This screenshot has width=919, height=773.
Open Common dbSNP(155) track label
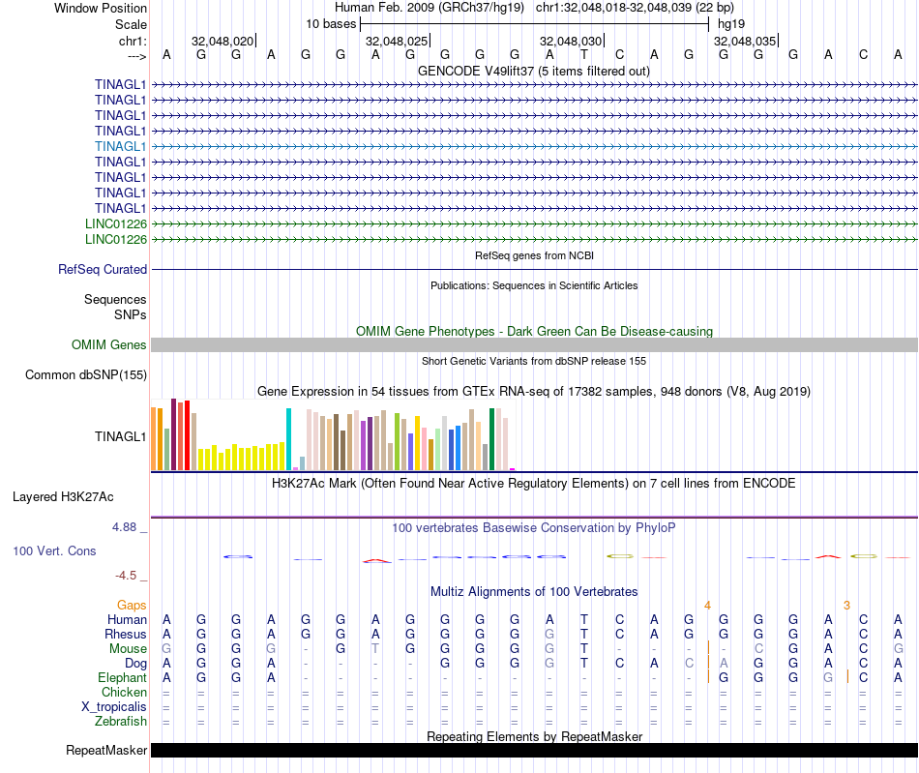tap(86, 375)
